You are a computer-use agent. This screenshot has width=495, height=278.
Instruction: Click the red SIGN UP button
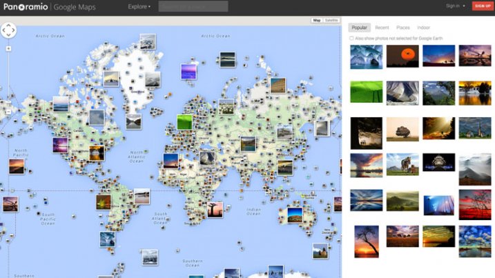point(482,6)
